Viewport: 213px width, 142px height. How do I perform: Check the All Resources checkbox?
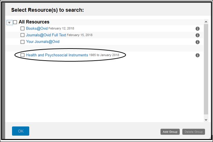tap(15, 22)
